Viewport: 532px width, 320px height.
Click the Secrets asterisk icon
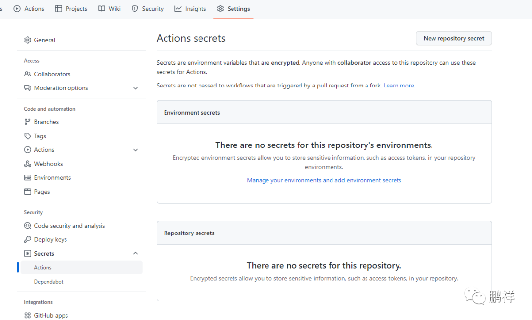(28, 253)
